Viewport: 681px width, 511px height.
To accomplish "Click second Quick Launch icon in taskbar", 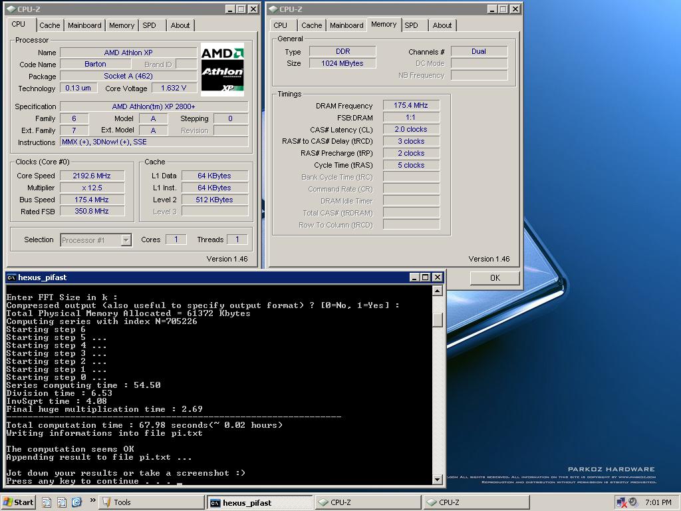I will click(62, 502).
